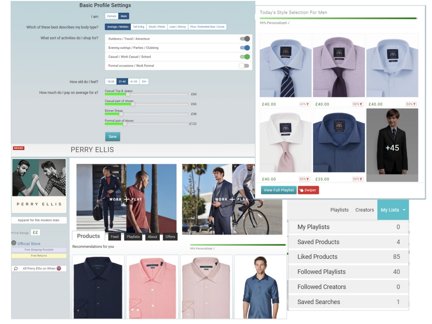Click the View Full Playlist button
432x324 pixels.
tap(279, 190)
